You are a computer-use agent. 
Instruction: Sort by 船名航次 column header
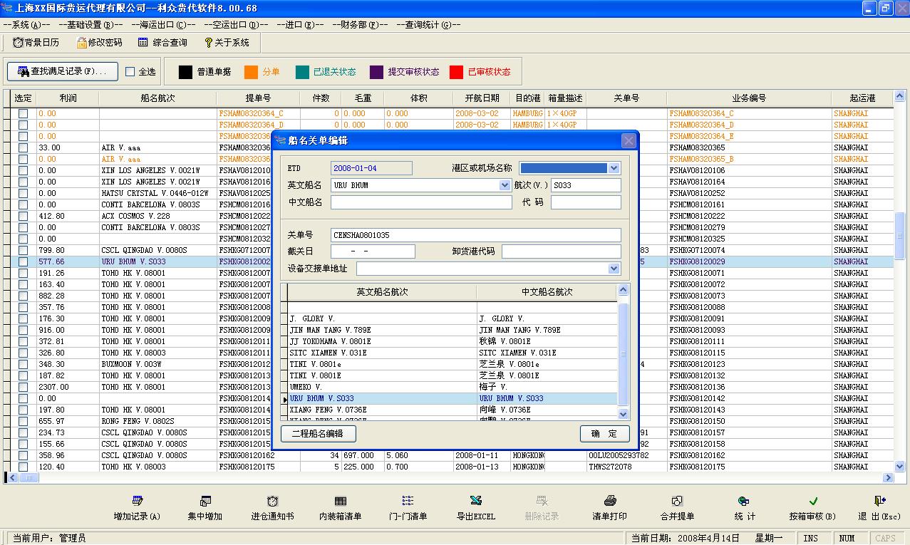pos(158,98)
